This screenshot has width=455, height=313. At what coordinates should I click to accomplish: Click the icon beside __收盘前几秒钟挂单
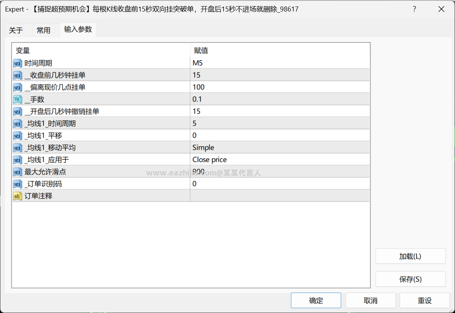[17, 75]
